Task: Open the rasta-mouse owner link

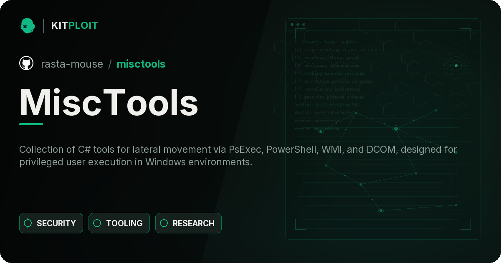Action: (x=72, y=64)
